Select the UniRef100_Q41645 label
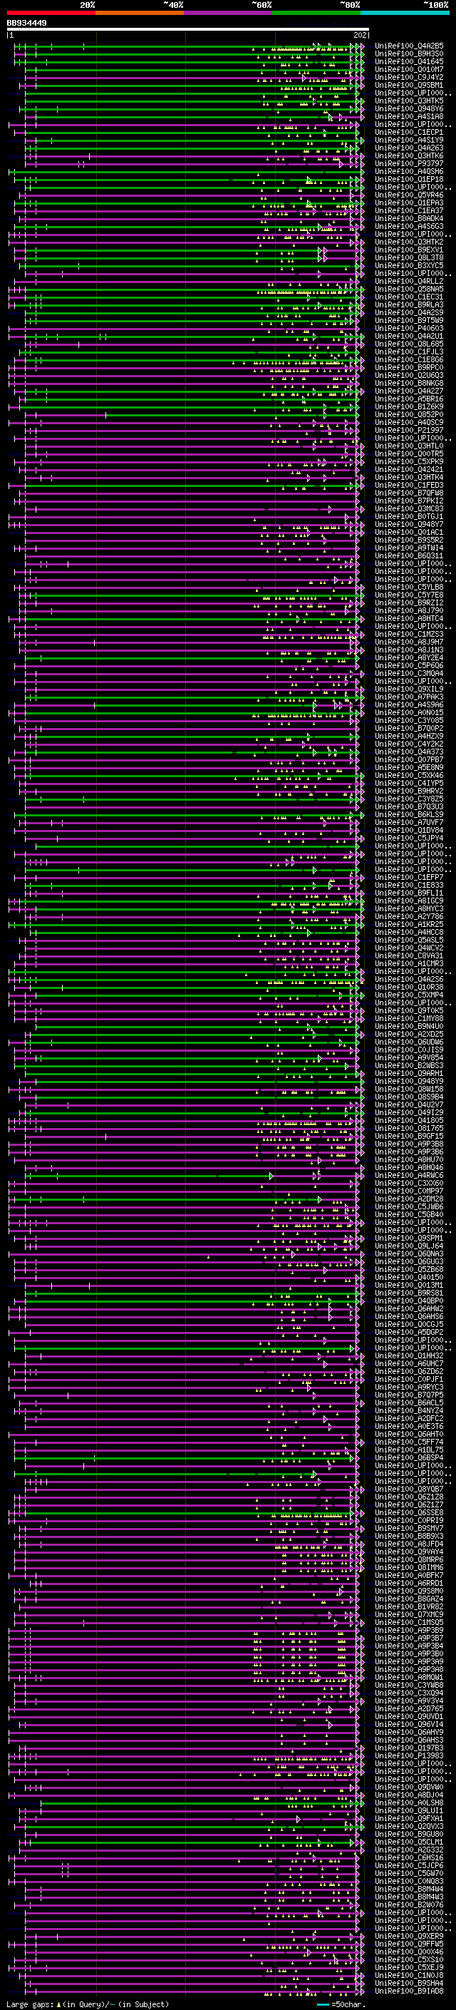The image size is (456, 2010). [409, 61]
